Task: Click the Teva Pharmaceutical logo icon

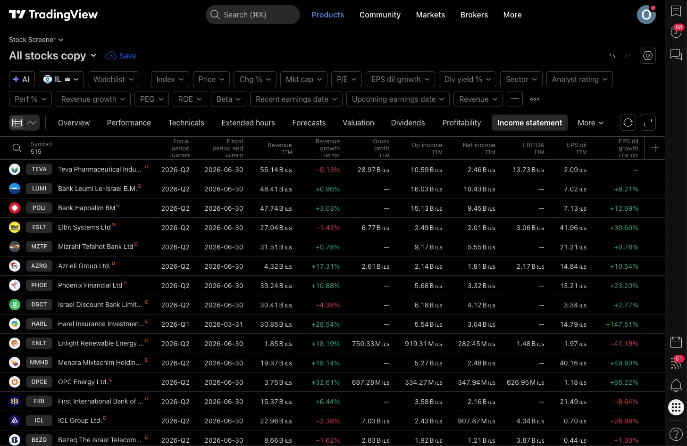Action: pyautogui.click(x=15, y=169)
